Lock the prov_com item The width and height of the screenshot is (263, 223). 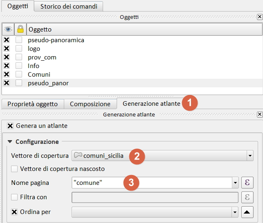tap(19, 57)
